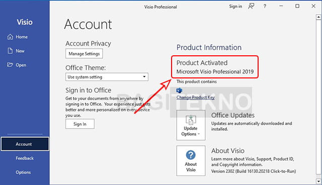This screenshot has width=322, height=185.
Task: Click the scrollbar up arrow
Action: coord(318,17)
